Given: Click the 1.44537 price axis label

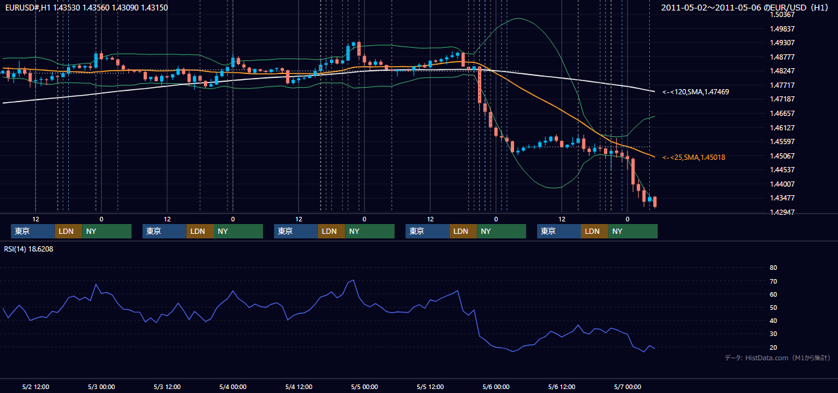Looking at the screenshot, I should [782, 170].
